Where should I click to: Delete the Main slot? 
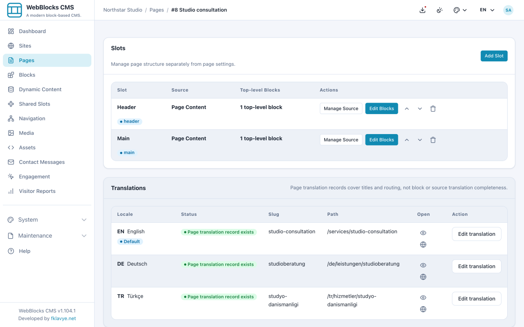pos(433,140)
